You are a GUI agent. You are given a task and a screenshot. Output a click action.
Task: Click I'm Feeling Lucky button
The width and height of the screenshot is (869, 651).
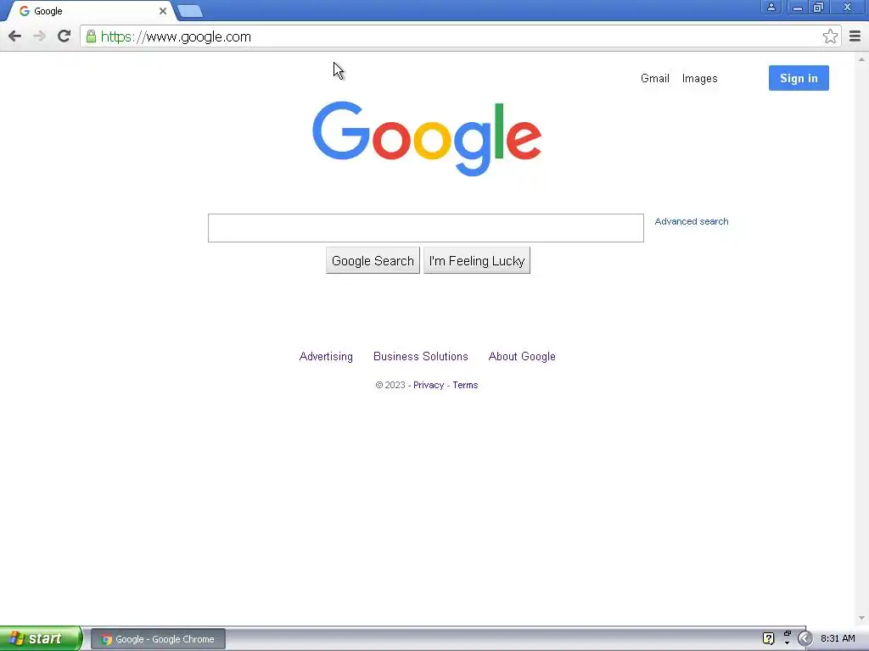477,261
